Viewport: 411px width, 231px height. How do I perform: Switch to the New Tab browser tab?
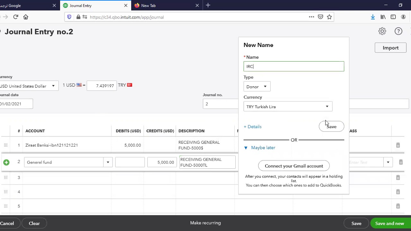[x=167, y=5]
